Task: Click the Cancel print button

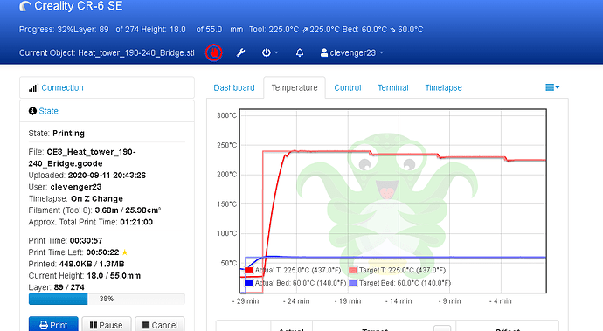Action: click(x=160, y=325)
